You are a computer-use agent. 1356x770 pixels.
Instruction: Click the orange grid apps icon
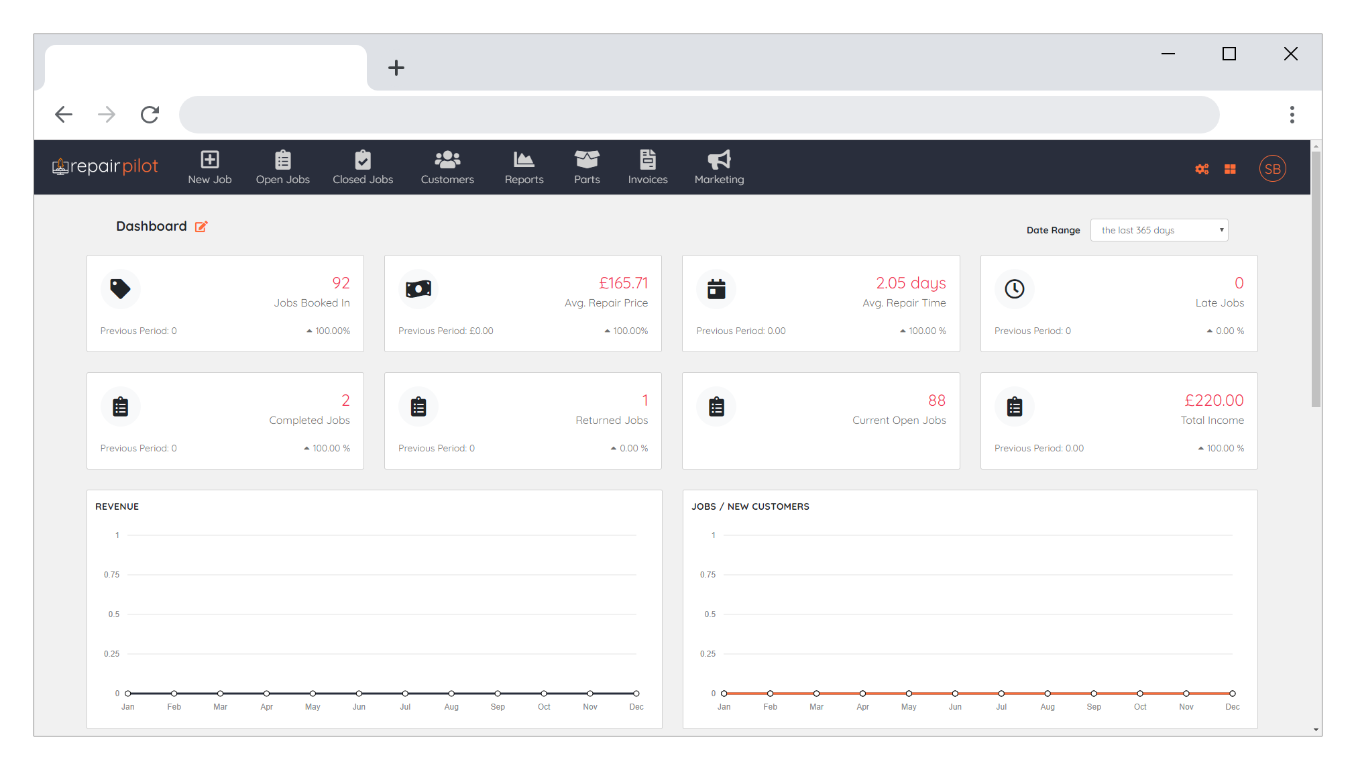point(1230,169)
